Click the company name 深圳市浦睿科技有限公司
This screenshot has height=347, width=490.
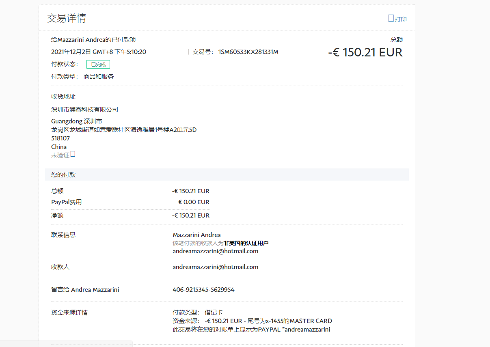click(84, 109)
